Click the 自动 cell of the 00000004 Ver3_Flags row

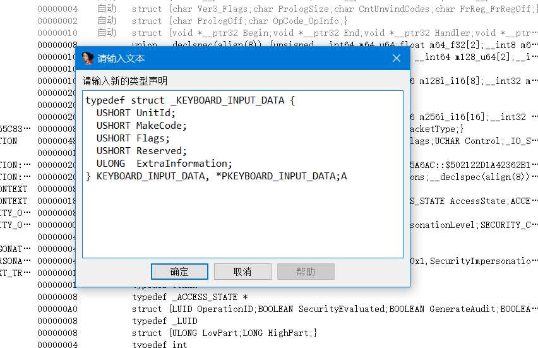pos(107,9)
